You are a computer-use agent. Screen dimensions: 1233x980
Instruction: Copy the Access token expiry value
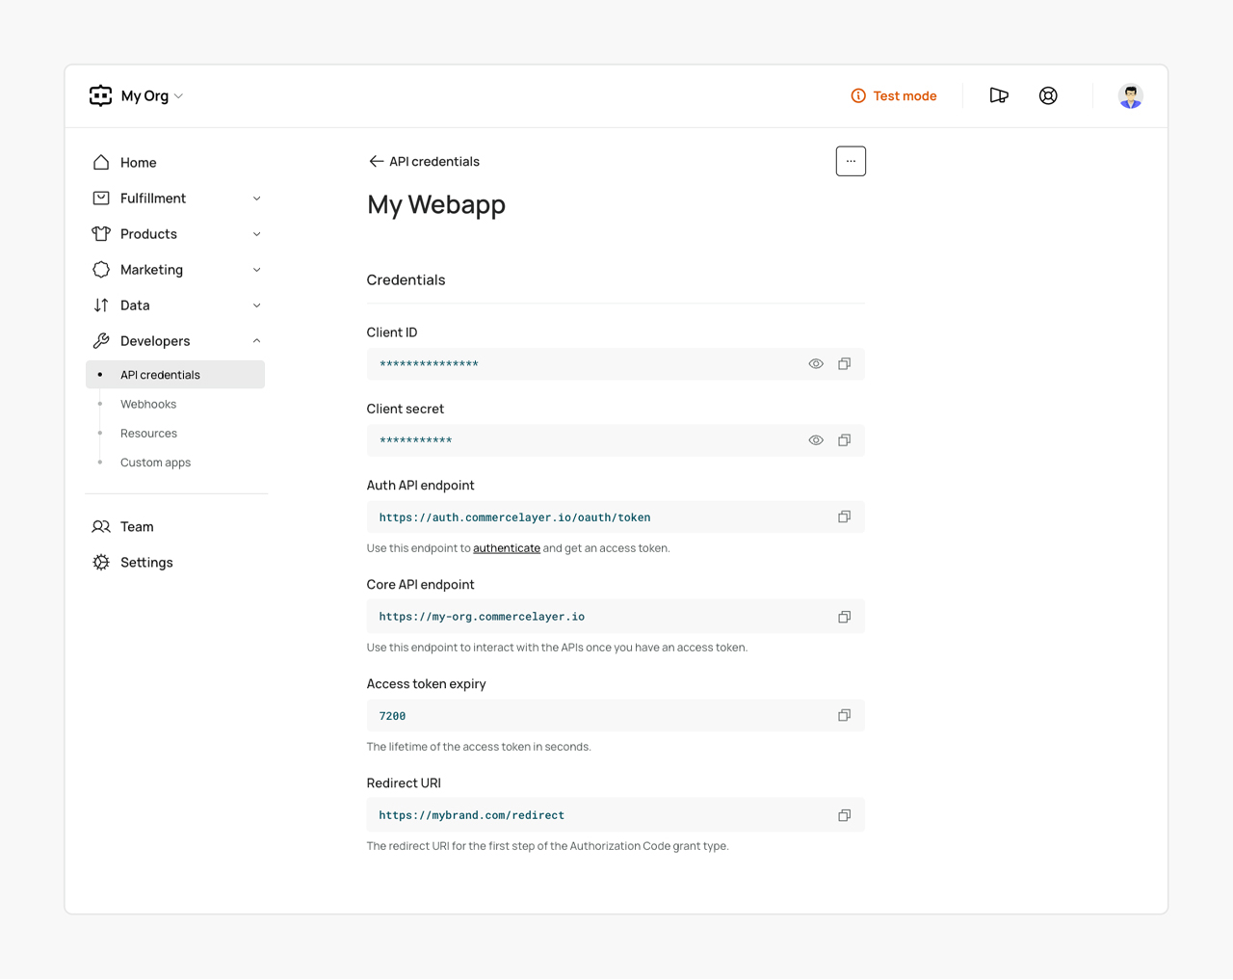coord(844,716)
